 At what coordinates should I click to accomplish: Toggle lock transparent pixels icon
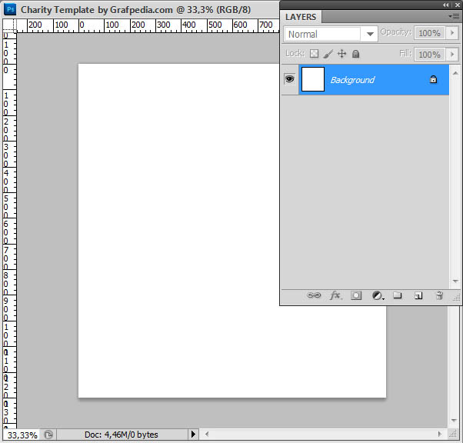[314, 54]
